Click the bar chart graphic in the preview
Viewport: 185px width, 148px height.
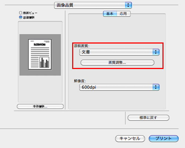coord(44,62)
